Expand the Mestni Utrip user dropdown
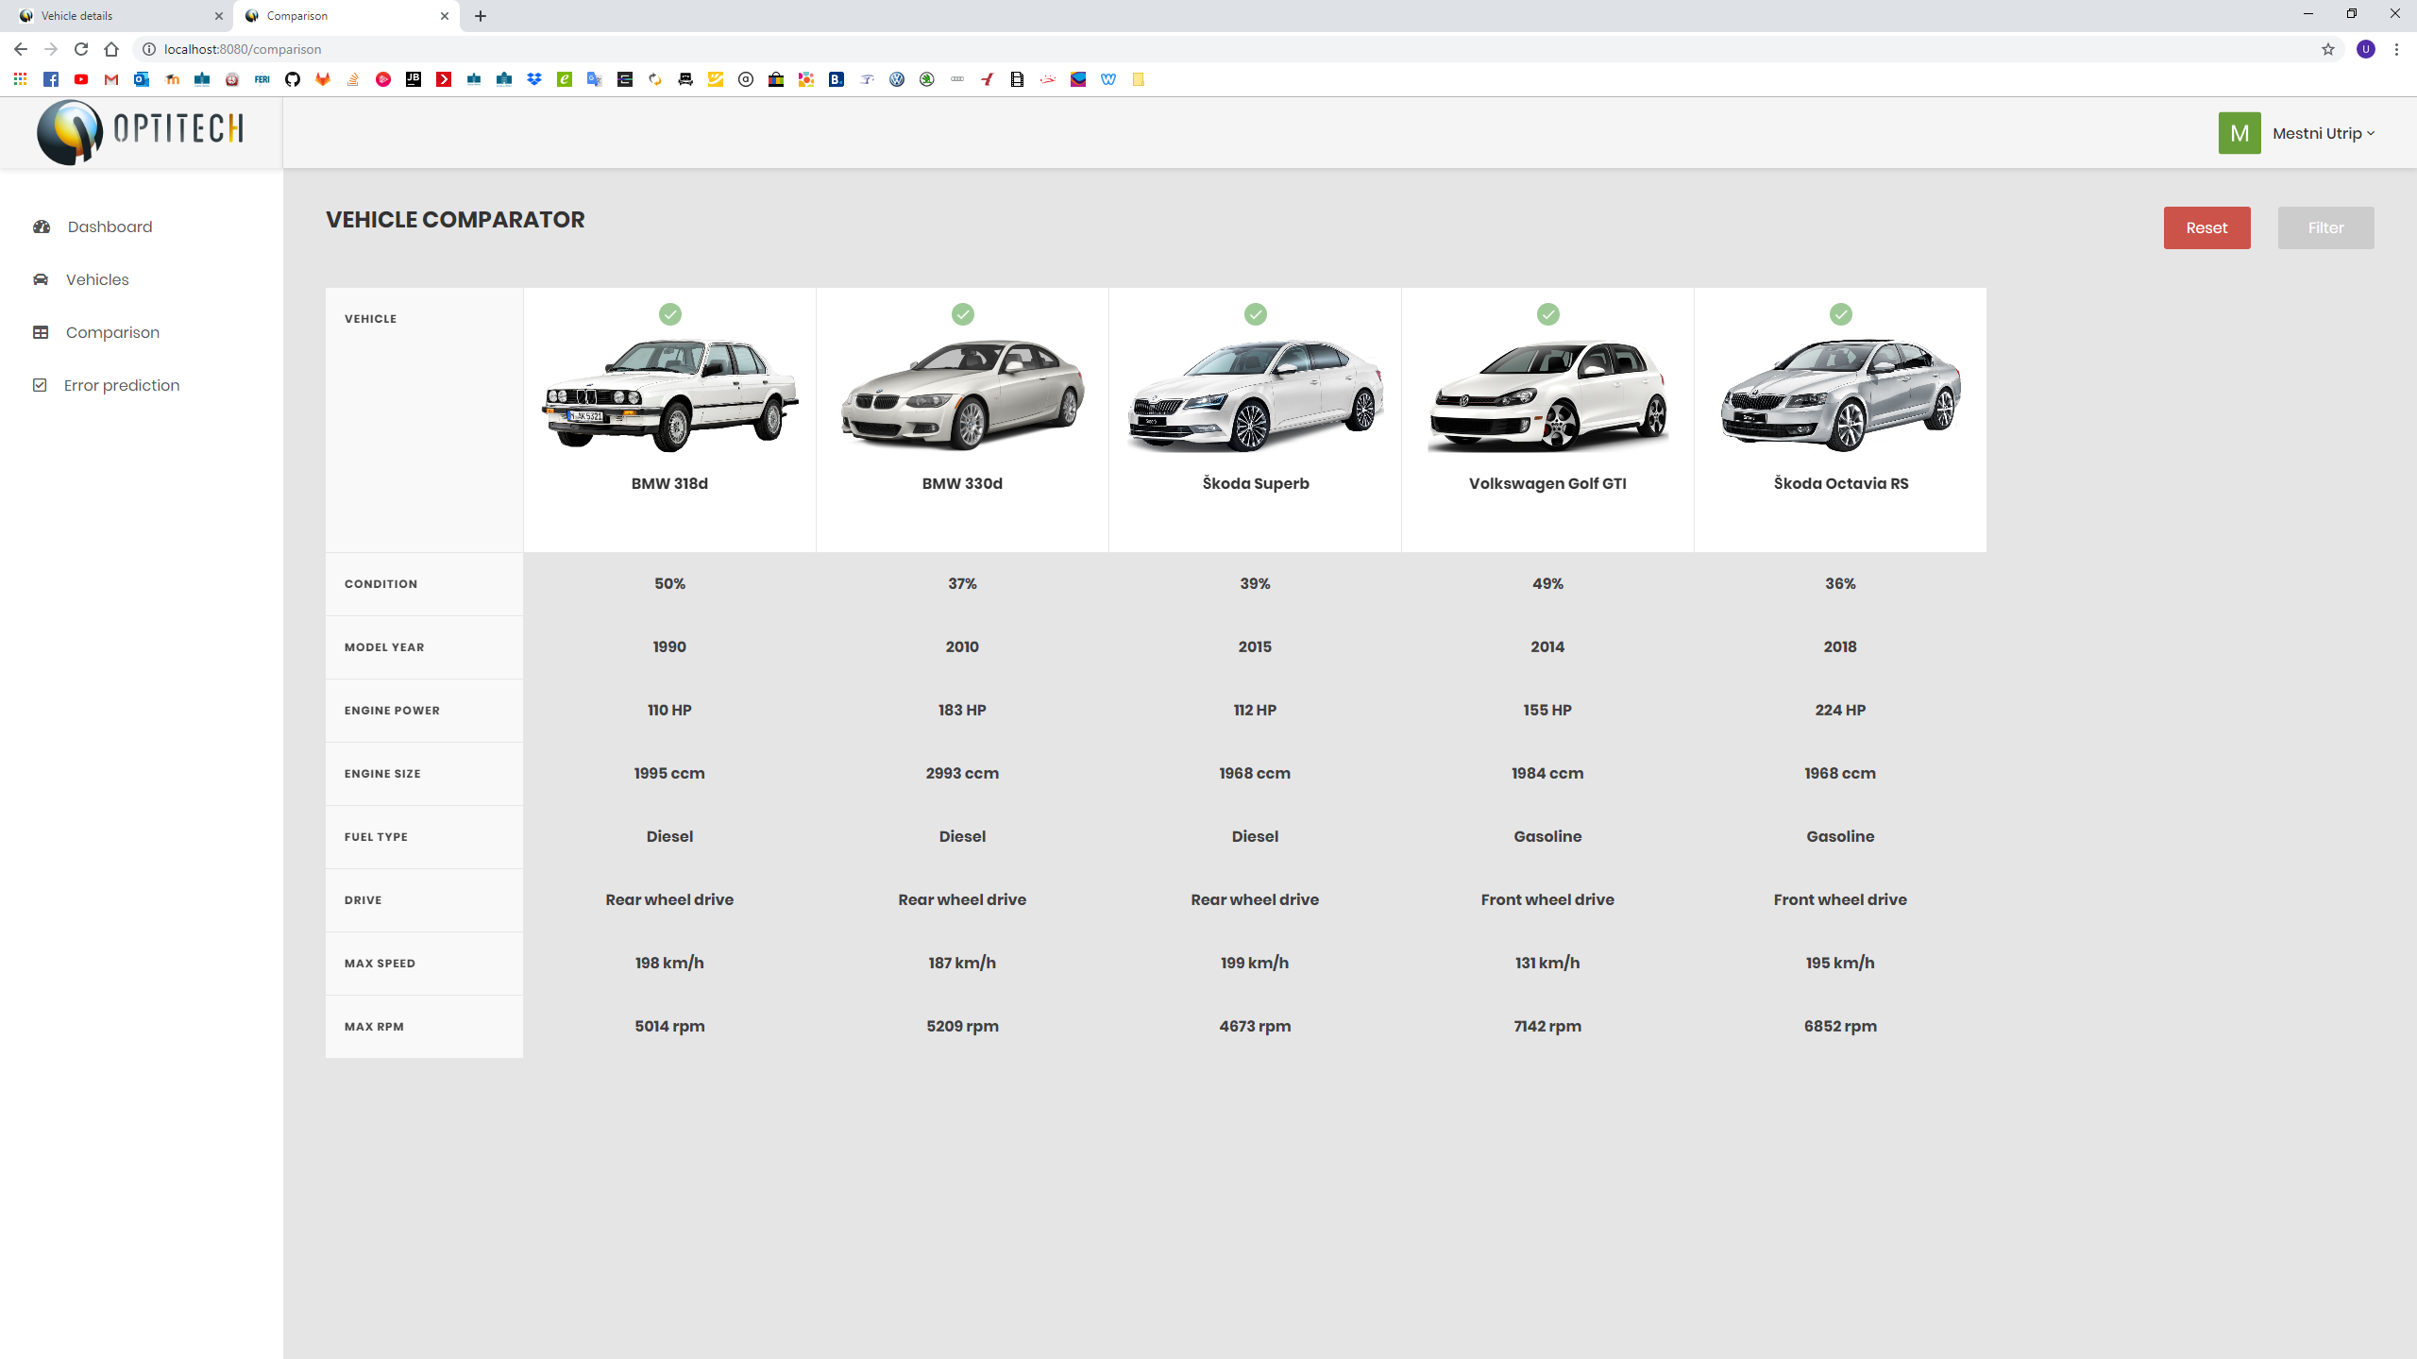Viewport: 2417px width, 1359px height. tap(2323, 133)
